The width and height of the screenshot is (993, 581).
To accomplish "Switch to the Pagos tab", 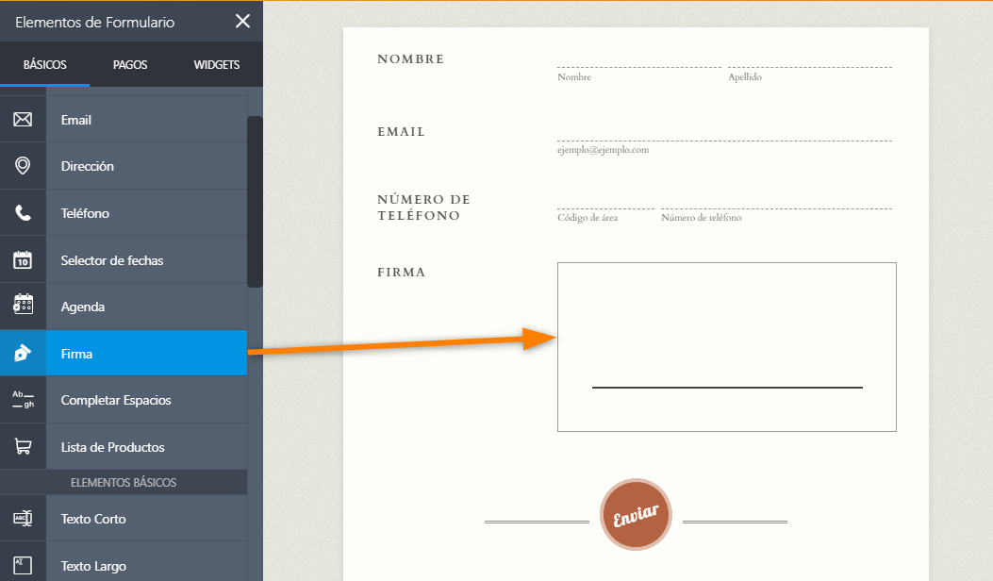I will [129, 65].
